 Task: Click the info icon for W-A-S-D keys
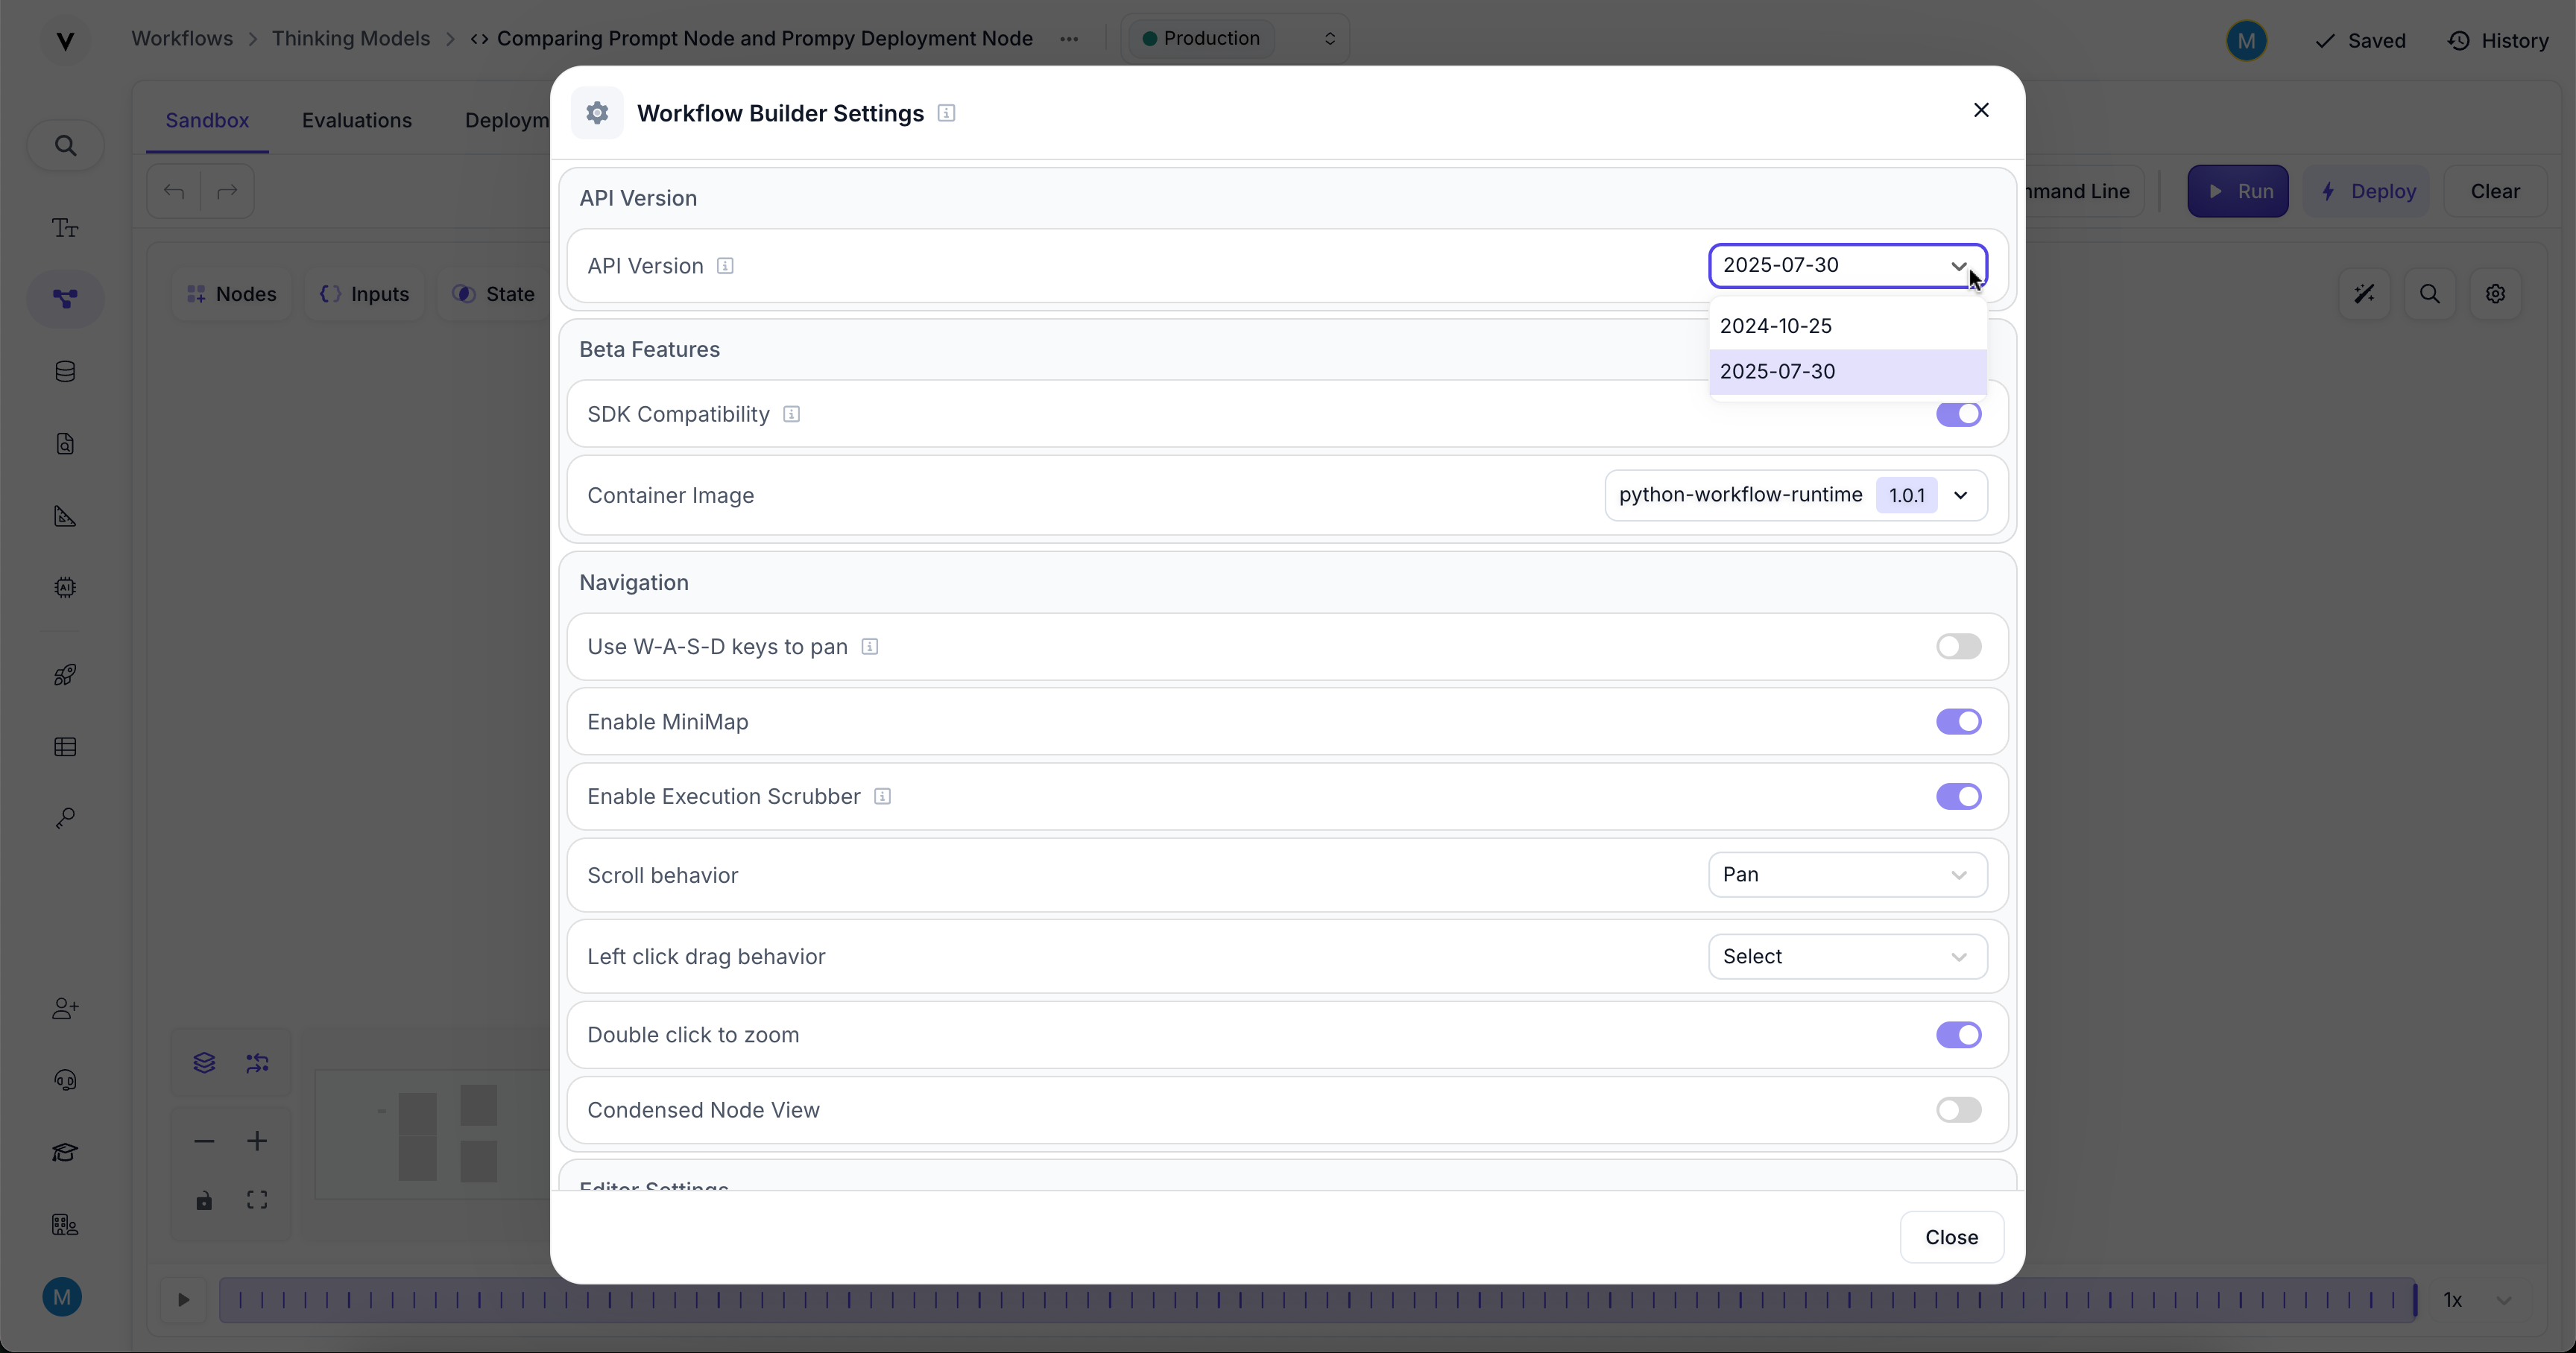869,647
